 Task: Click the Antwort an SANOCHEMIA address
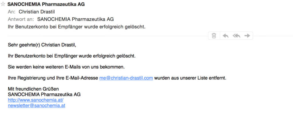pos(76,19)
